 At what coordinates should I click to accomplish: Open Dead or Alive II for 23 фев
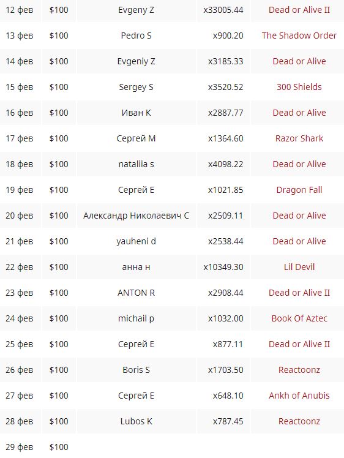click(299, 293)
